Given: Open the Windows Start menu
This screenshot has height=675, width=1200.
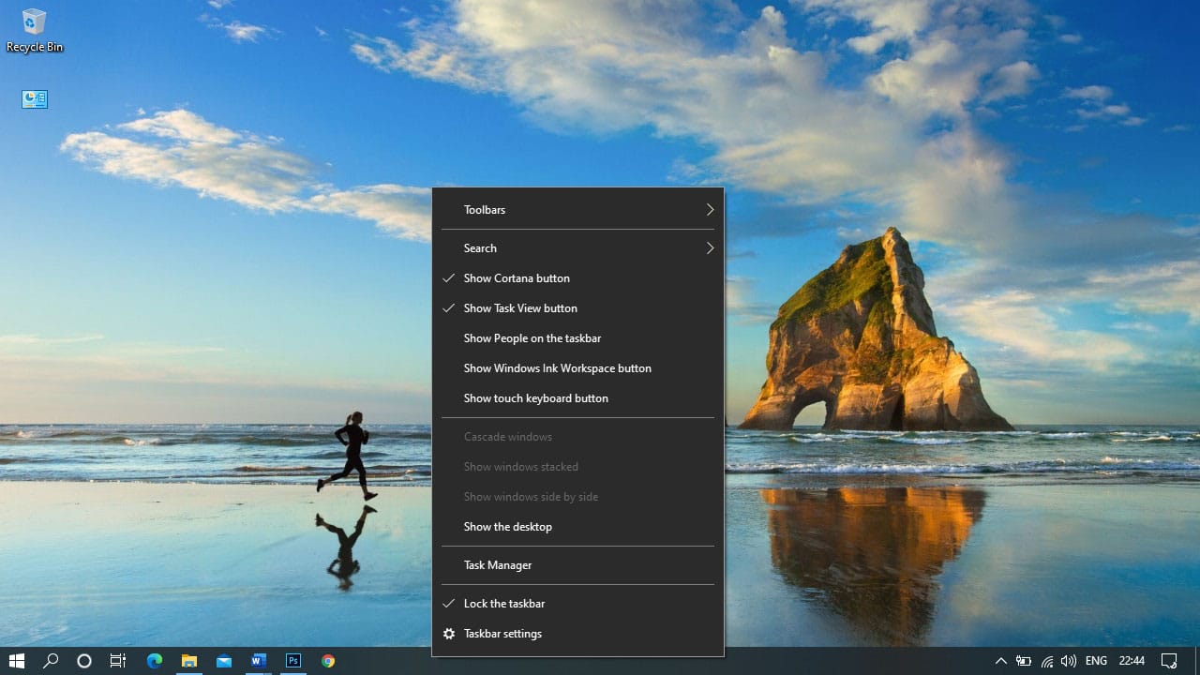Looking at the screenshot, I should (16, 661).
